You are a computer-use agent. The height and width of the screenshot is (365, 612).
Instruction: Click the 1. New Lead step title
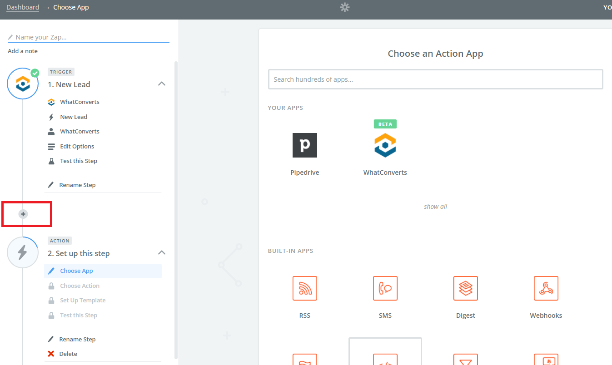point(69,84)
